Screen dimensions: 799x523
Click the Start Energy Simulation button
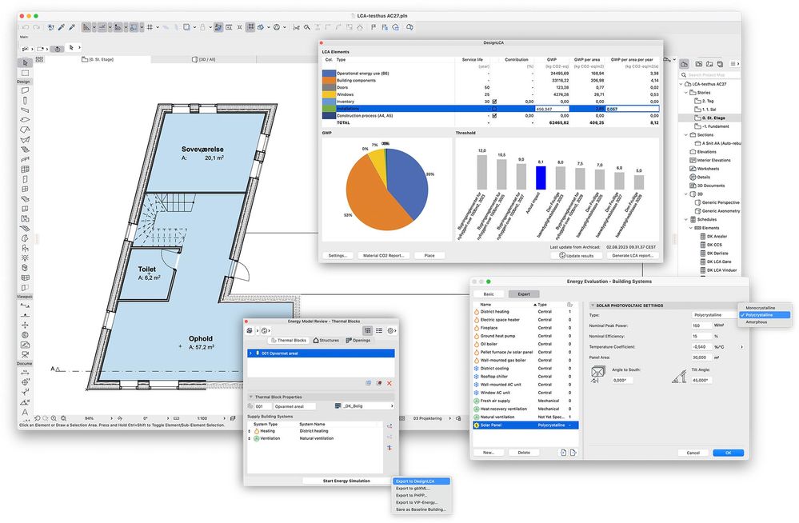coord(346,481)
